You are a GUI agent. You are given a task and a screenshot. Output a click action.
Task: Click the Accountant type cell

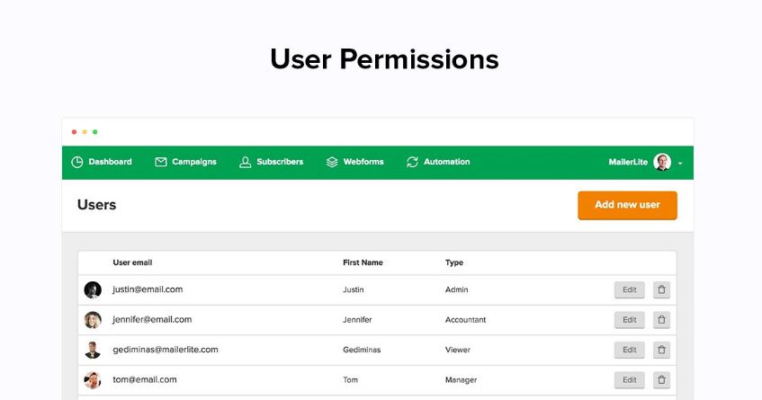tap(465, 320)
